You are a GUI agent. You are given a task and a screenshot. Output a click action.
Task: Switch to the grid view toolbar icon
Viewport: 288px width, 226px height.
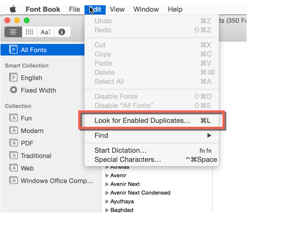coord(29,32)
